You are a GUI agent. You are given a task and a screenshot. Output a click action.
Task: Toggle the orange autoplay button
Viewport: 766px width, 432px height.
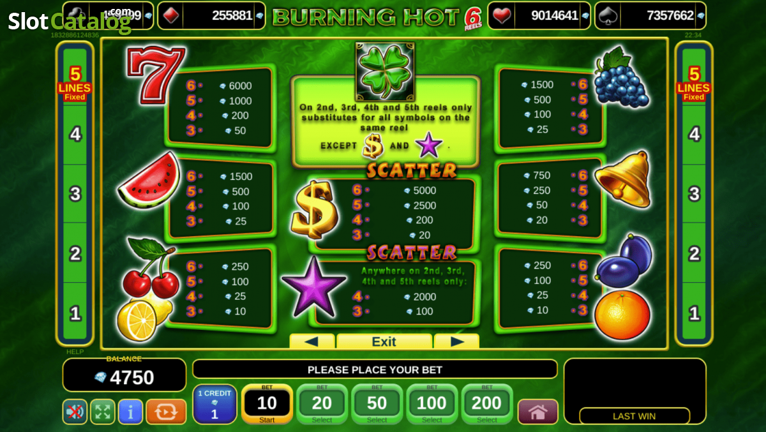166,412
